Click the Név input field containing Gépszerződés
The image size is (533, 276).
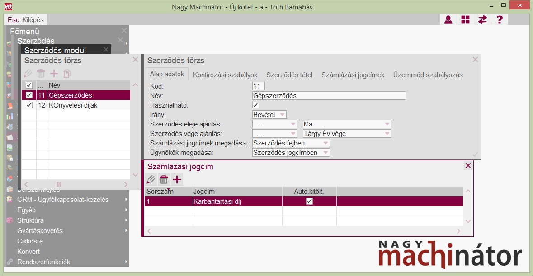coord(329,96)
